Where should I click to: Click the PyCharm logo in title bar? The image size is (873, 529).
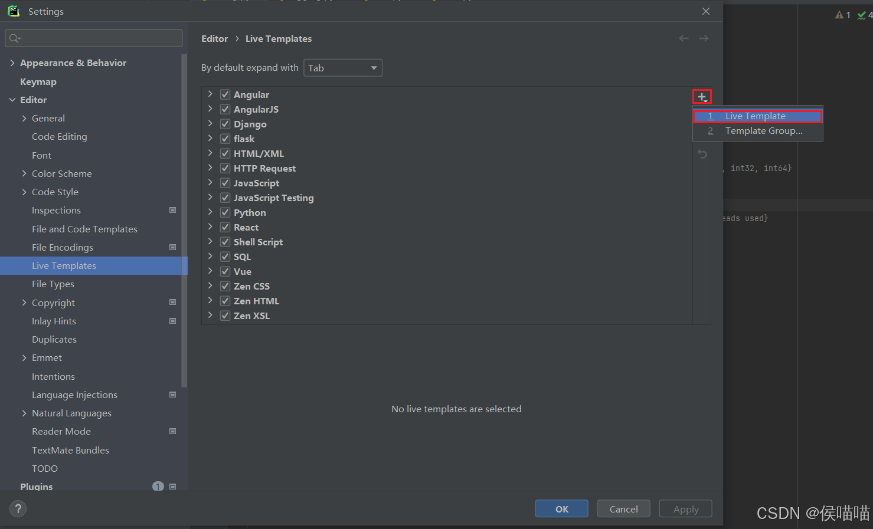tap(14, 11)
